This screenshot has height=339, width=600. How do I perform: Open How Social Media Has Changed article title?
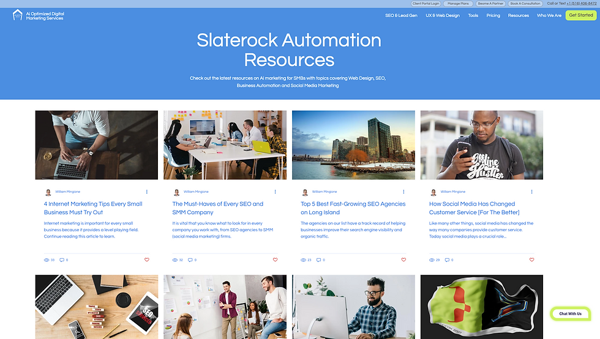click(x=474, y=208)
